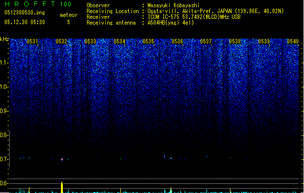Click the 0538 time marker

click(235, 41)
